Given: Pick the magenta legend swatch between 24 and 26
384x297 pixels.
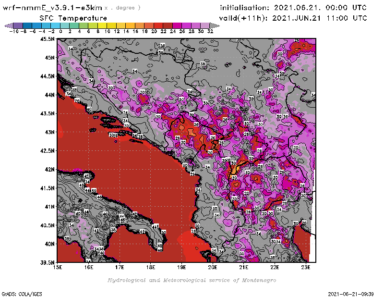Looking at the screenshot, I should tap(177, 25).
